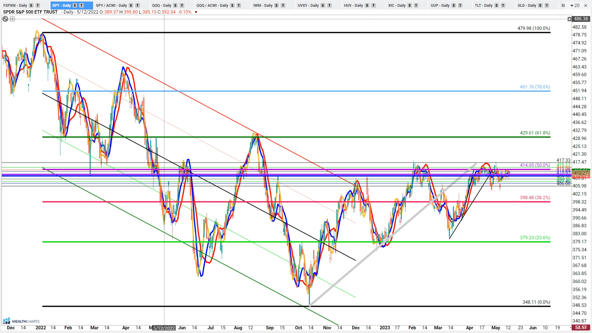Click the SPDR S&P 500 ETF TRUST title
Viewport: 592px width, 333px height.
click(x=30, y=12)
